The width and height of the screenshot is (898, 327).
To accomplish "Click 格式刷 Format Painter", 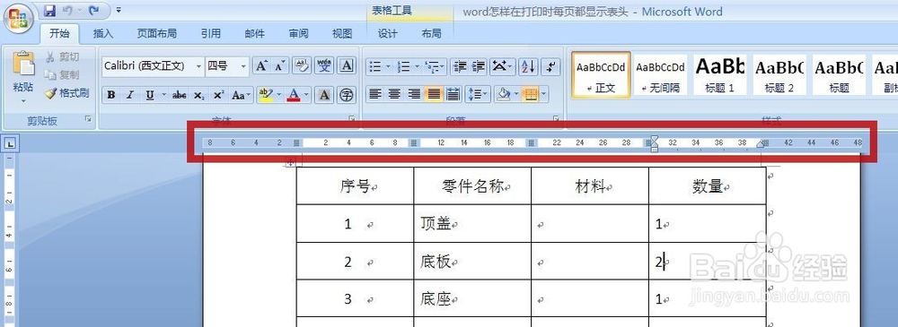I will pyautogui.click(x=66, y=93).
